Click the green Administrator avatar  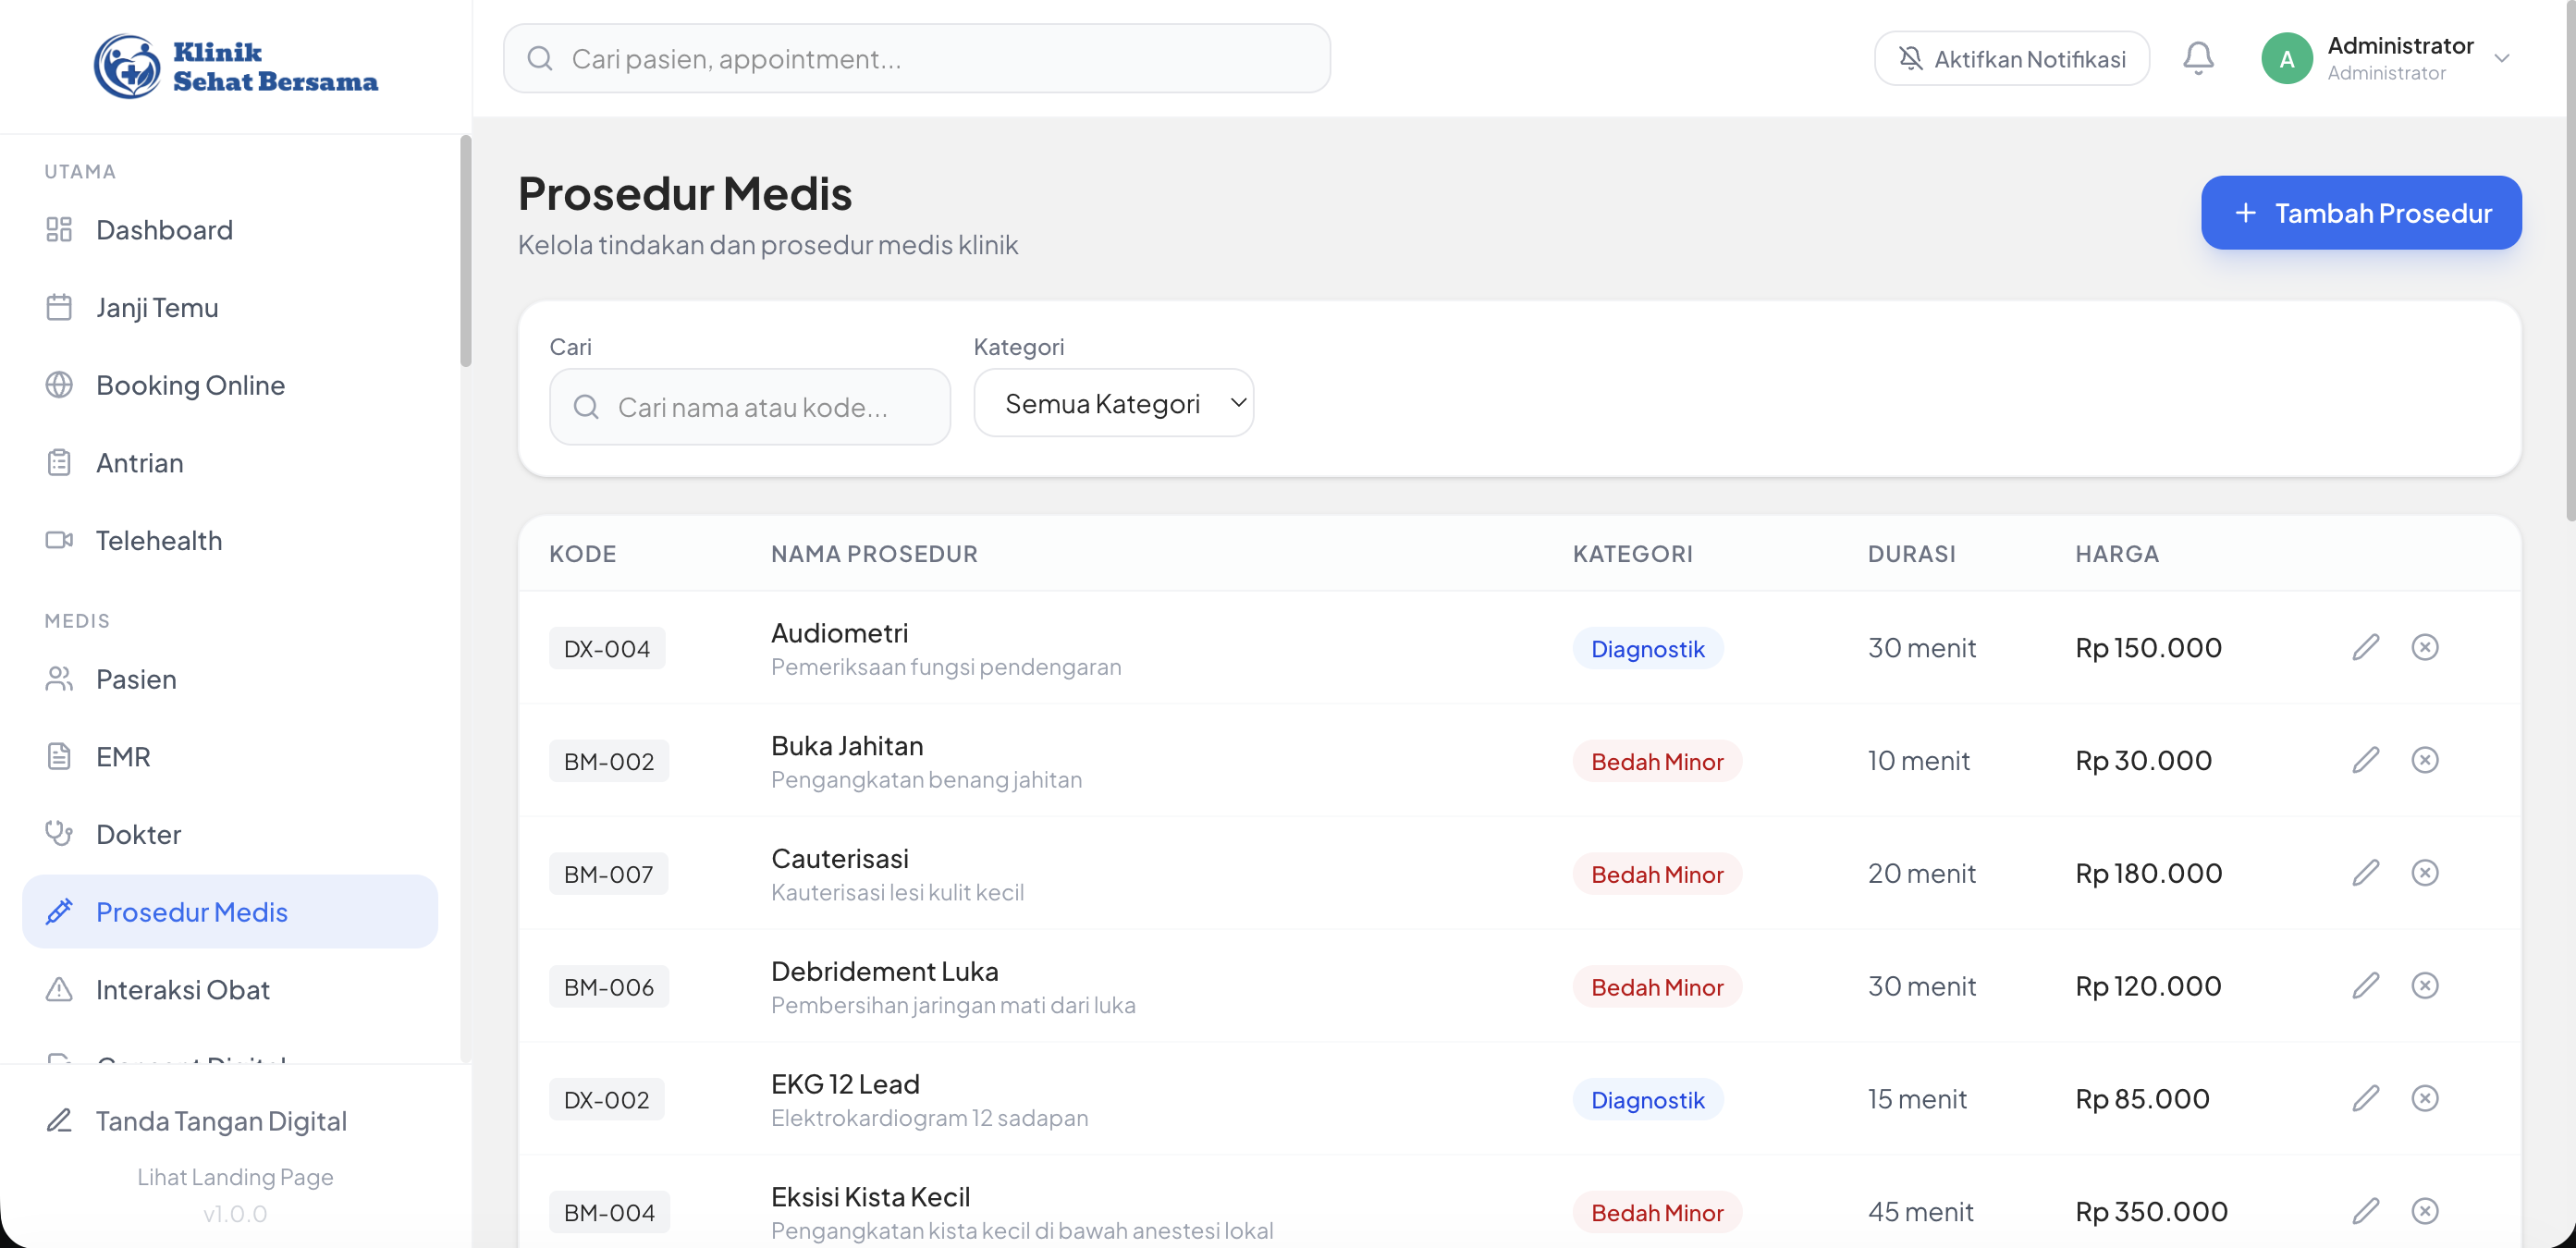pos(2286,59)
